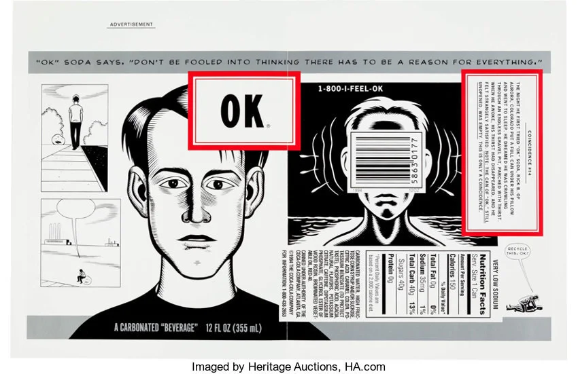Click the "Total Fat 0g" line
578x374 pixels.
(x=434, y=272)
